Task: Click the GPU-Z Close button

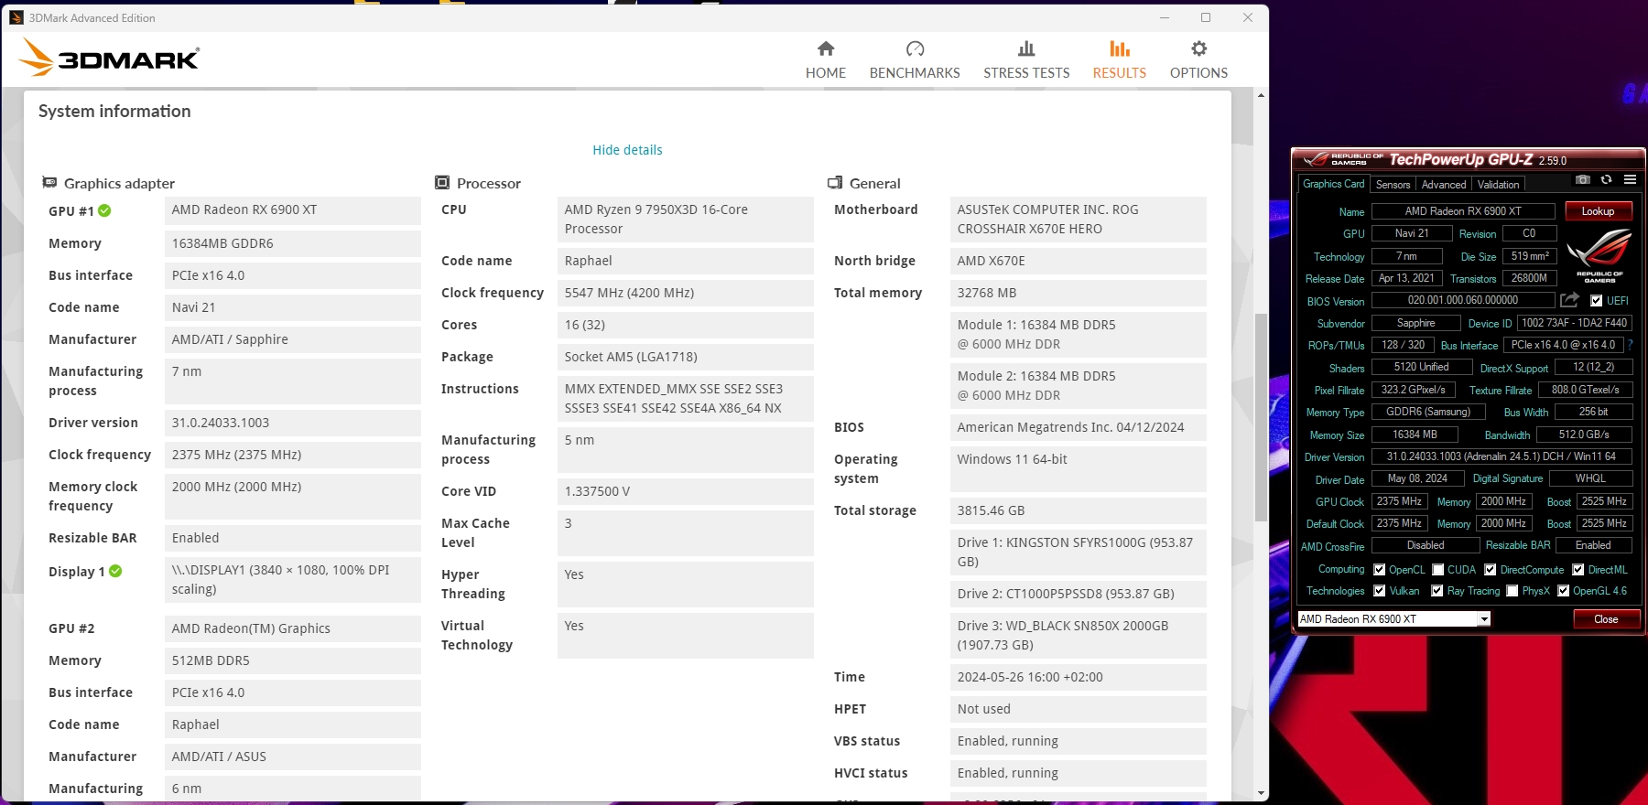Action: (x=1606, y=619)
